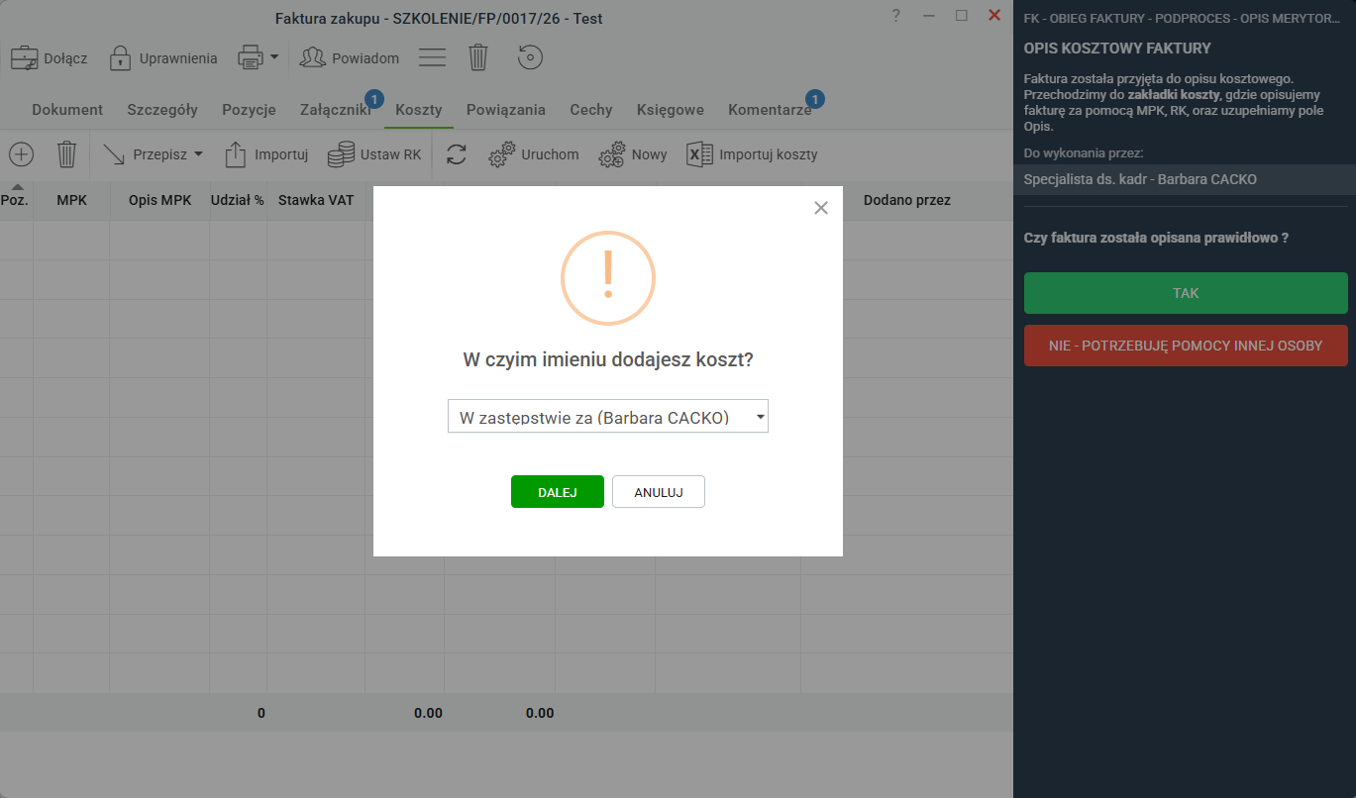Open Uprawnienia padlock permissions

(120, 57)
